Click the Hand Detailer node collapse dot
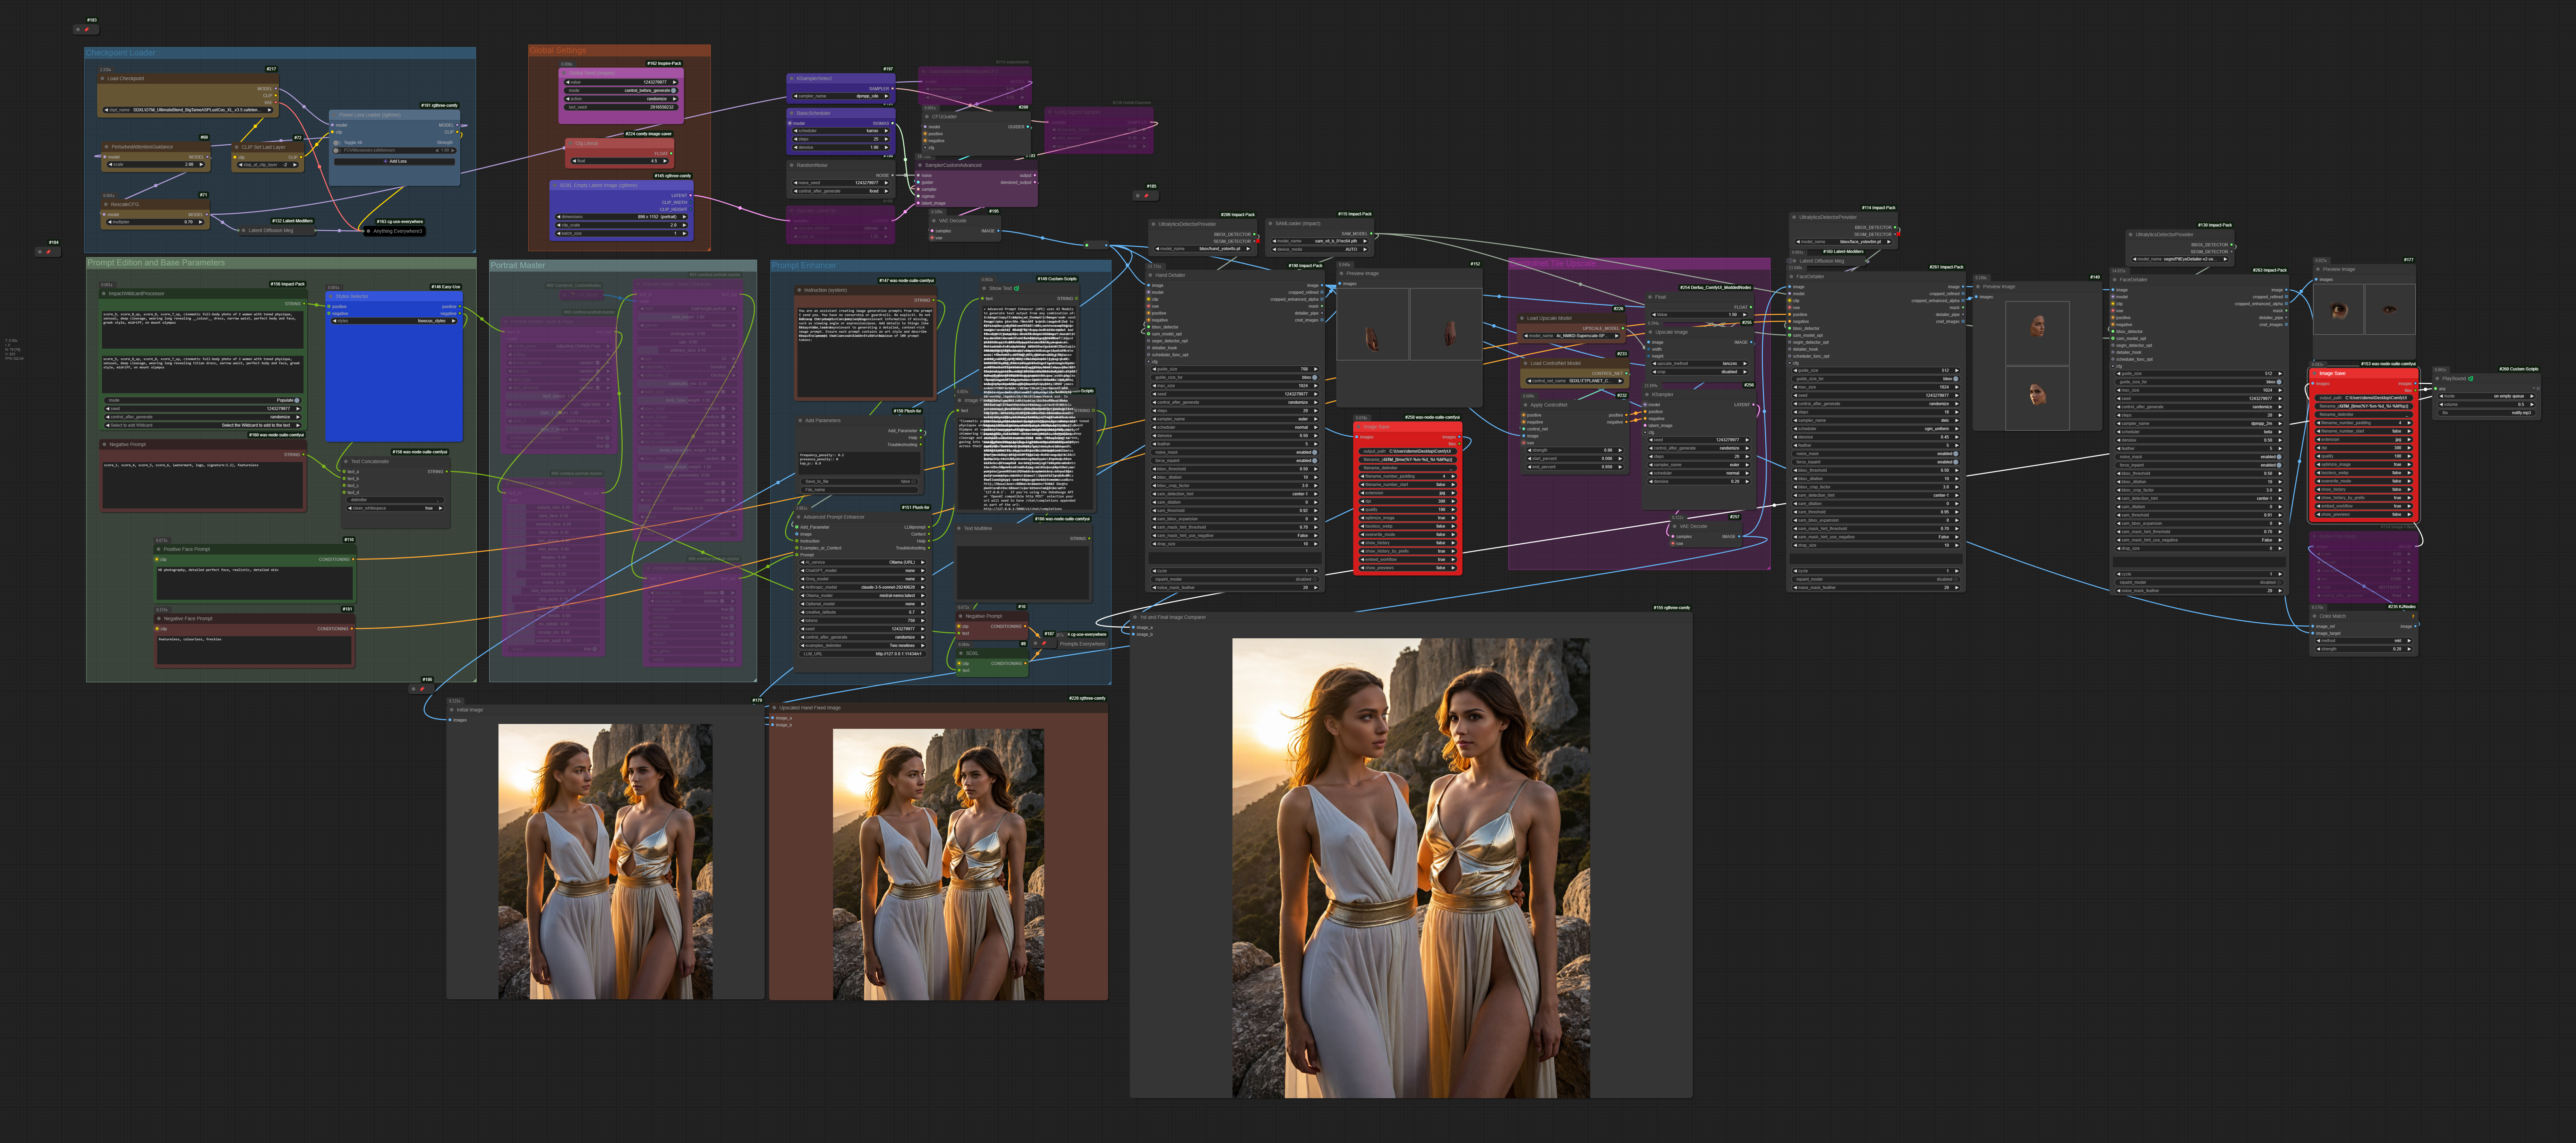 (x=1150, y=275)
